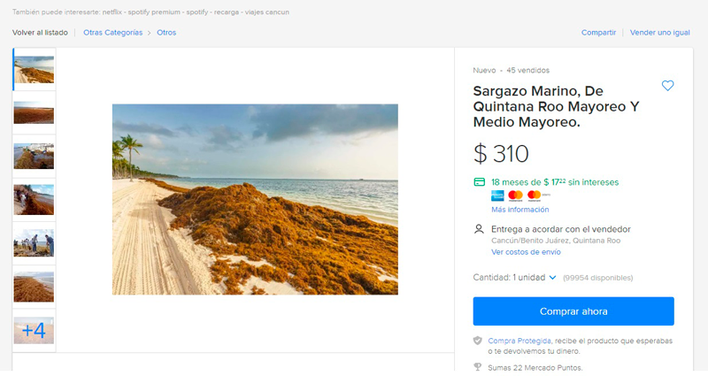Select the third product thumbnail
This screenshot has width=708, height=376.
[34, 156]
